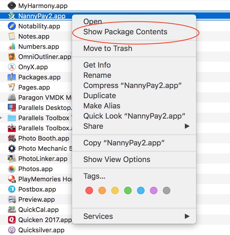The height and width of the screenshot is (235, 230).
Task: Apply the green tag color
Action: (x=128, y=190)
